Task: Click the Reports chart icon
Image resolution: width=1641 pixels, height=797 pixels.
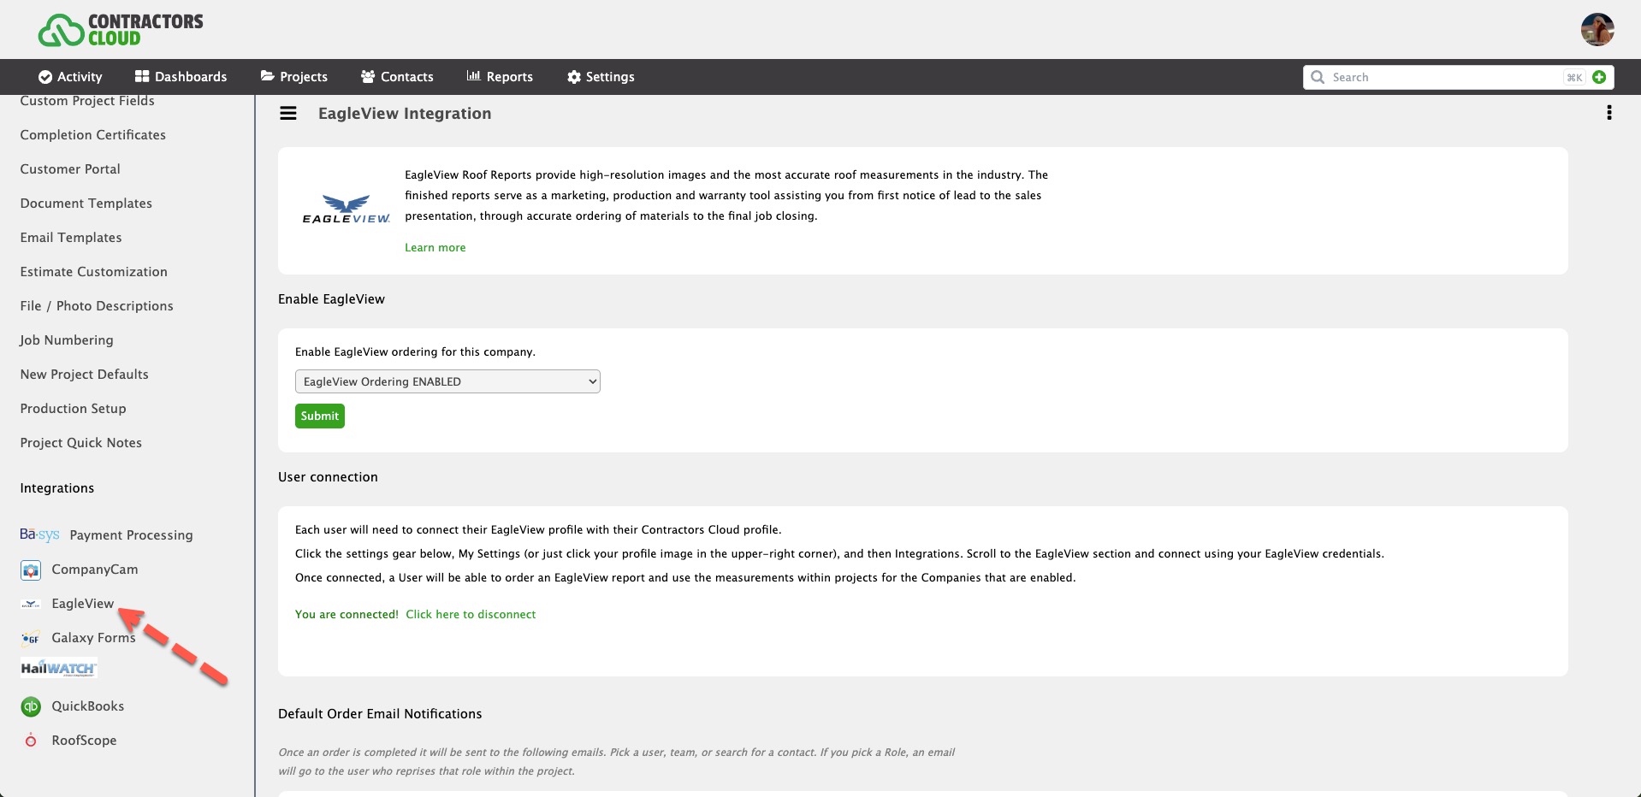Action: click(x=473, y=76)
